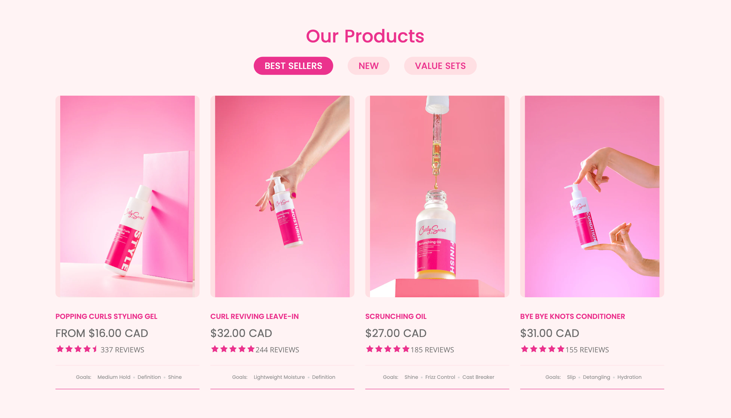The width and height of the screenshot is (731, 418).
Task: Open the Bye Bye Knots Conditioner title
Action: tap(572, 317)
